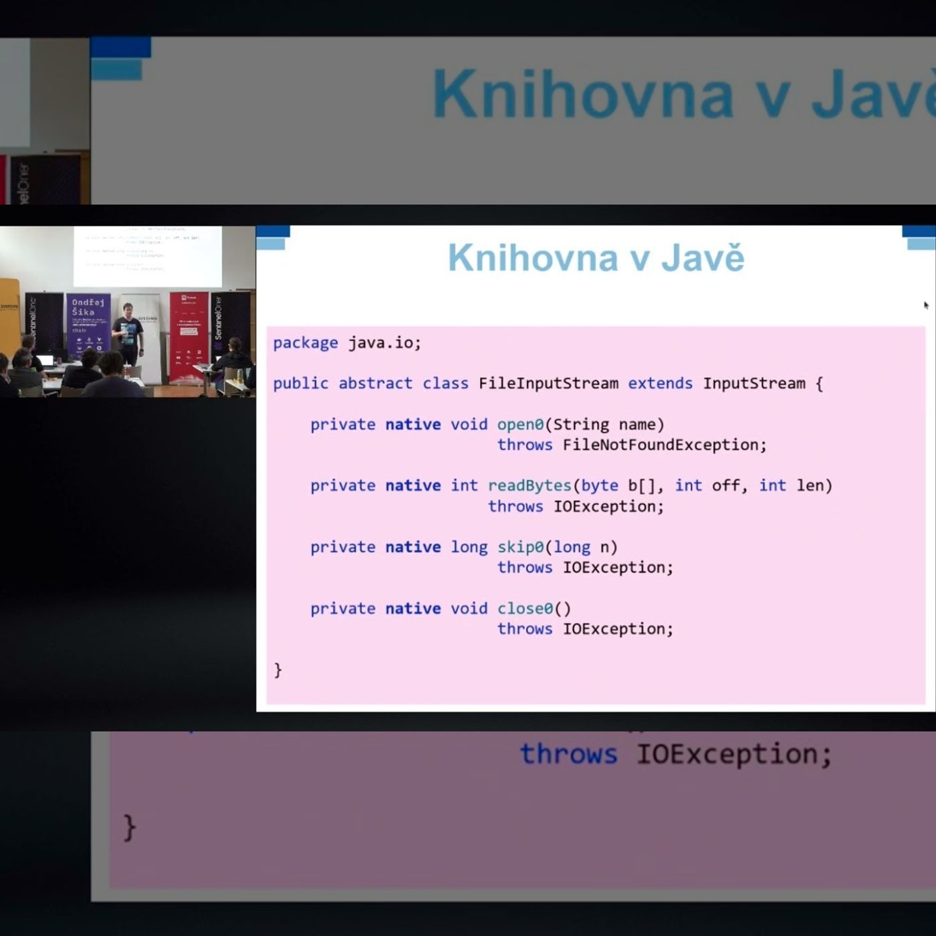Click the large blurred 'throws IOException;' background text
The image size is (936, 936).
676,754
